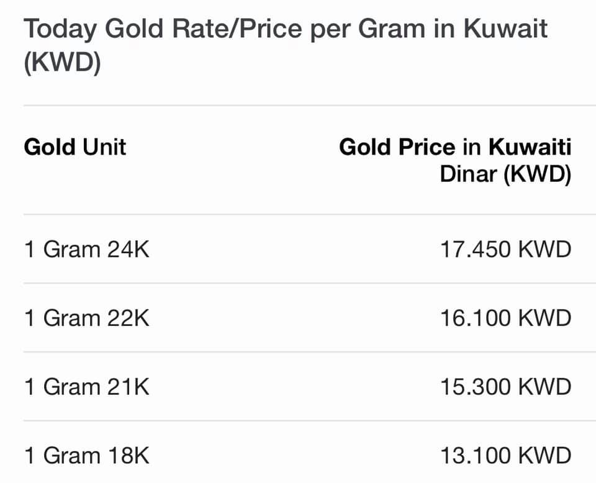
Task: Select the '1 Gram 22K' row label
Action: (x=87, y=318)
